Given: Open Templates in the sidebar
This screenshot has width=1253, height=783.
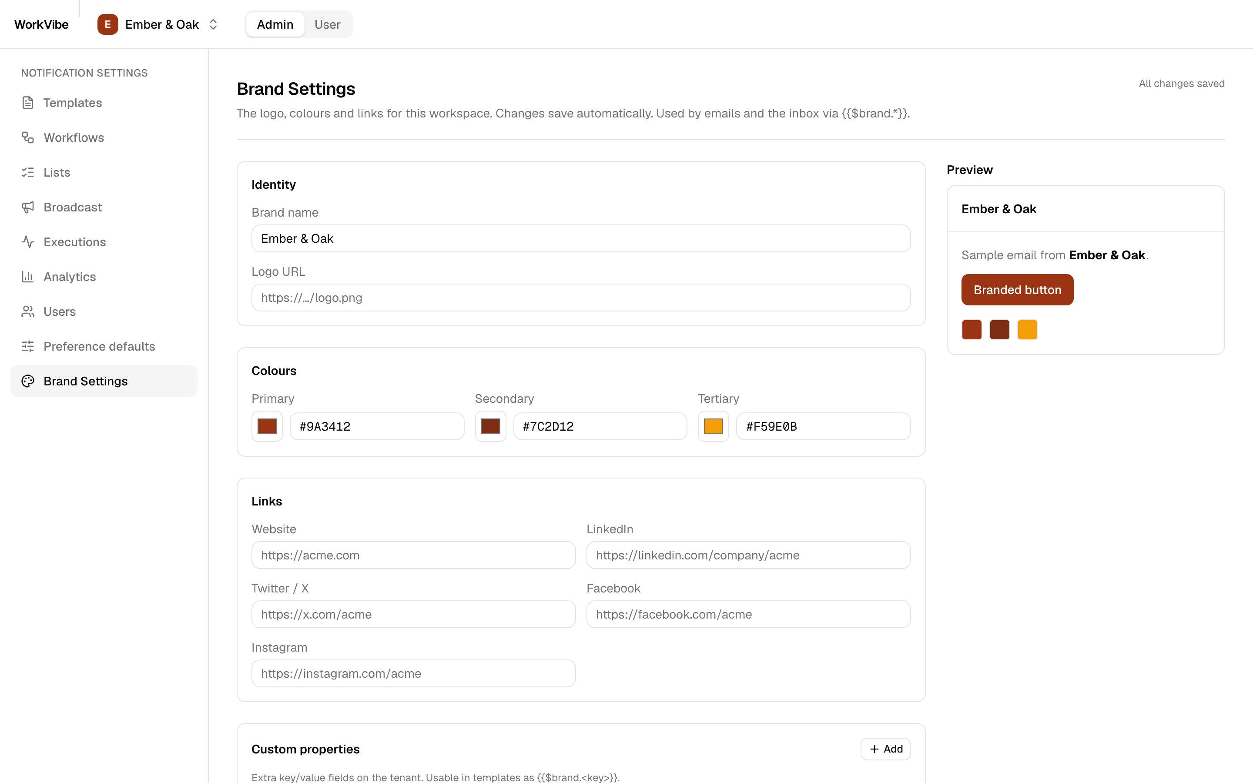Looking at the screenshot, I should click(x=104, y=103).
